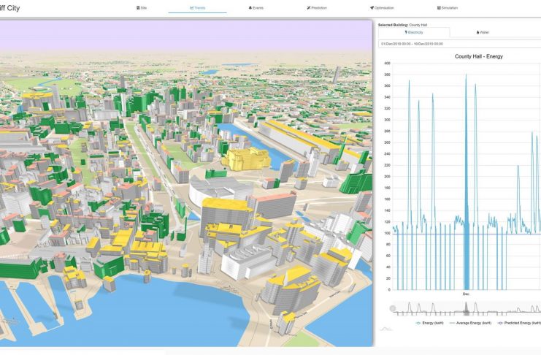Click the small chart logo below the legend
The height and width of the screenshot is (355, 541).
coord(385,329)
